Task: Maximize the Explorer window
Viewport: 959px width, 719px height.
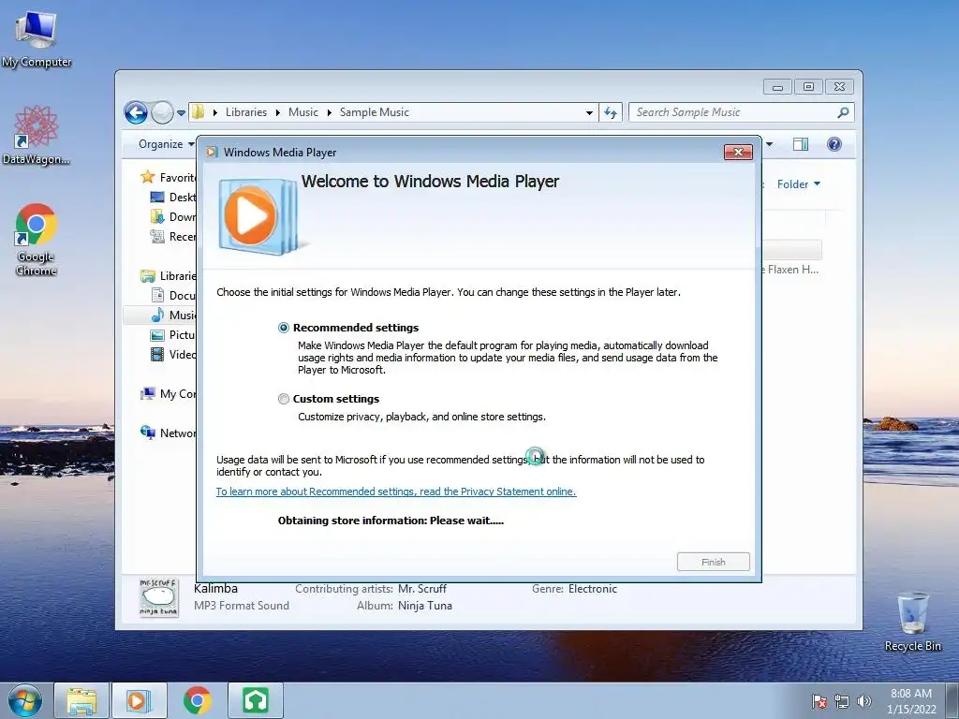Action: coord(808,87)
